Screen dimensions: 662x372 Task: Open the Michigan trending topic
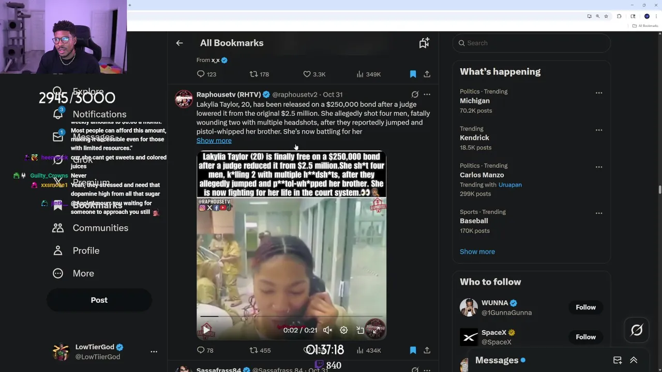[475, 101]
